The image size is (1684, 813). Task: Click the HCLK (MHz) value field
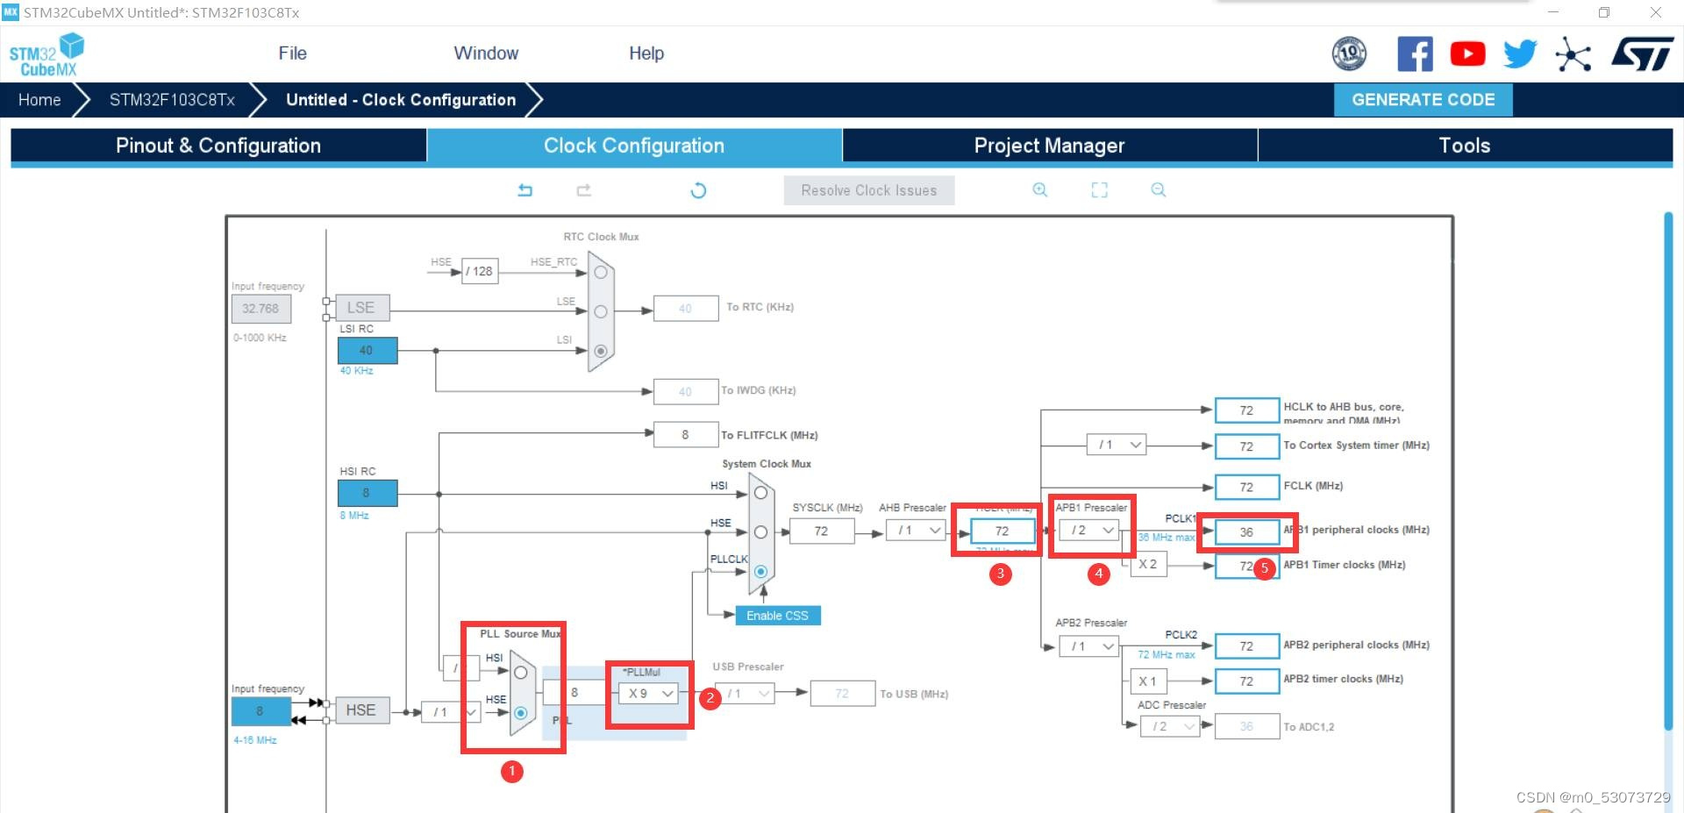(1003, 531)
